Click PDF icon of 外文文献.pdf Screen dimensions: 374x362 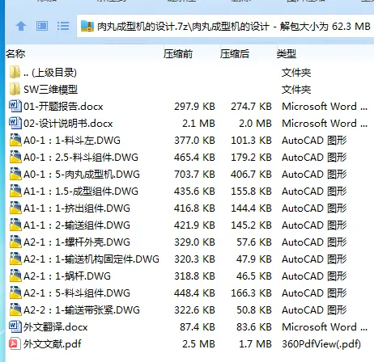[15, 343]
